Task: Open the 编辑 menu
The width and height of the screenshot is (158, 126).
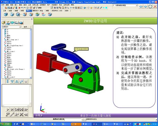Action: click(7, 5)
